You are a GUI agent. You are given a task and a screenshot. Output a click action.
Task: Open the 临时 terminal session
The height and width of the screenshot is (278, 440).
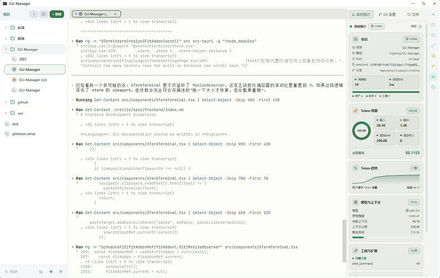point(23,59)
